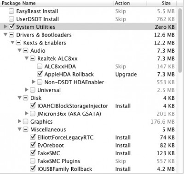184x174 pixels.
Task: Click the 762 KB size of UserDSDT Install
Action: [166, 19]
